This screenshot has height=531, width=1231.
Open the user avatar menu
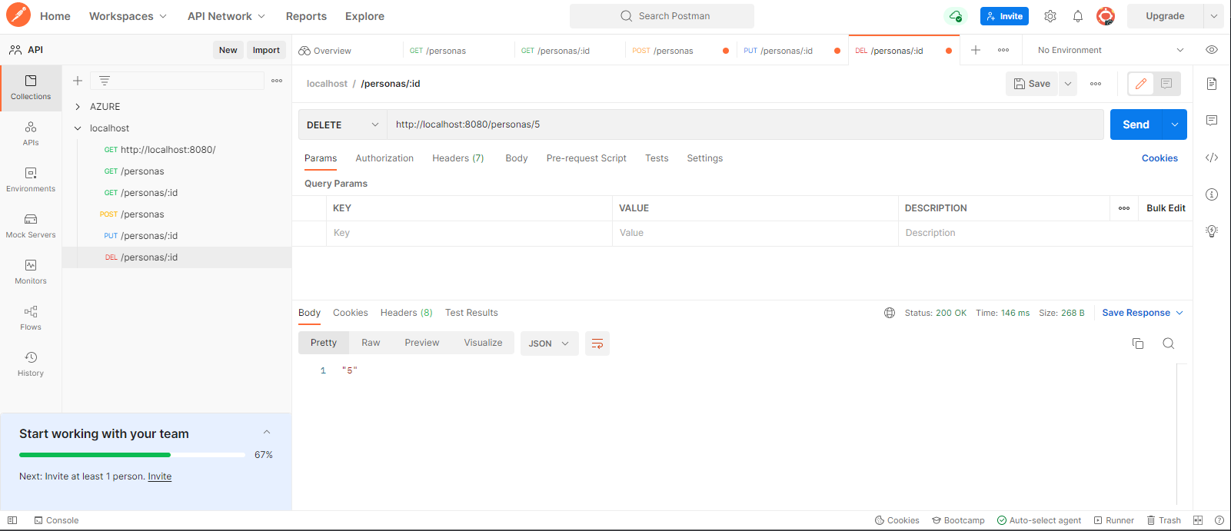[1106, 16]
